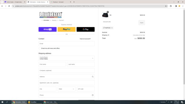Open Chrome three-dot menu
Viewport: 185px width, 104px height.
click(x=183, y=6)
